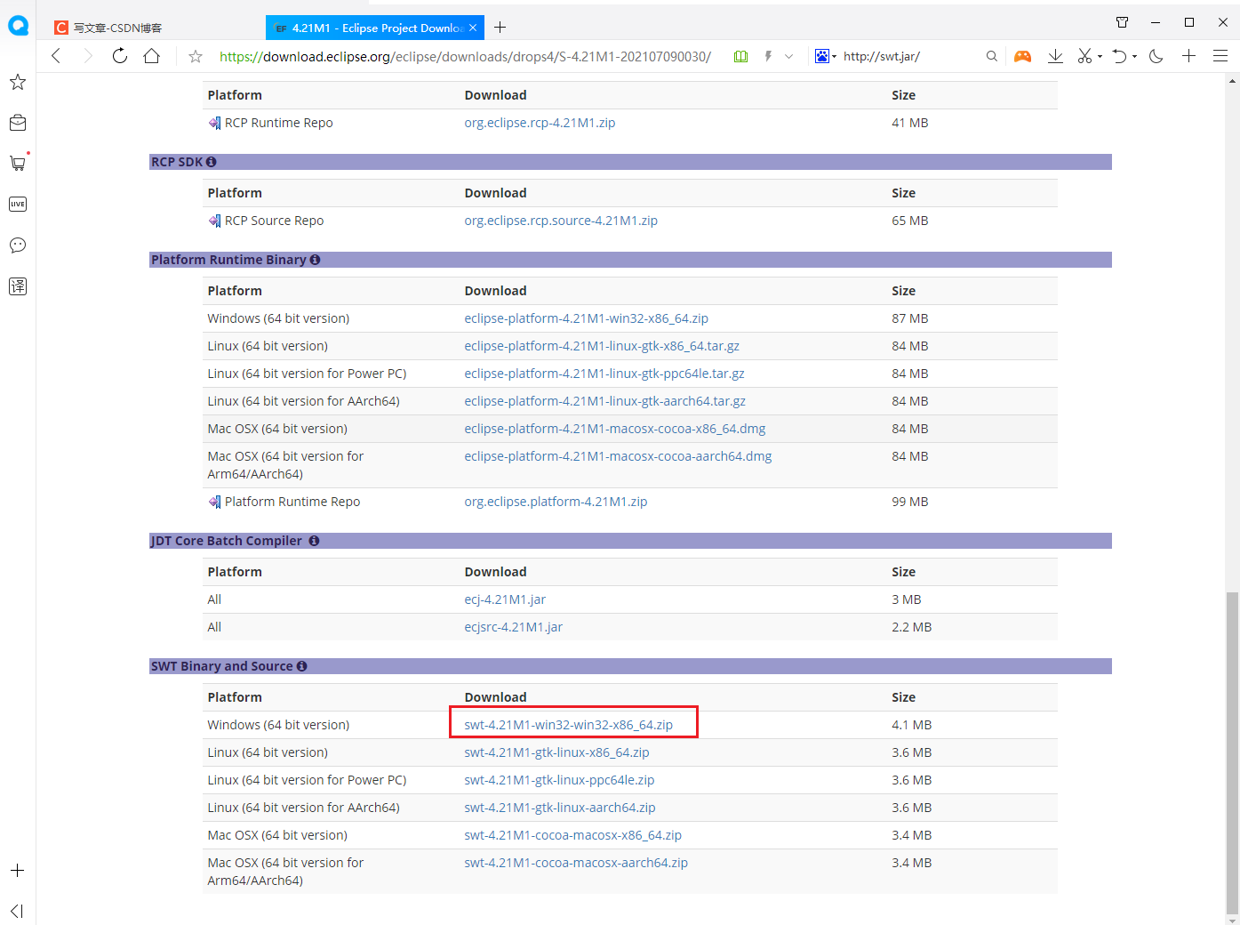Download org.eclipse.rcp.source-4.21M1.zip
The width and height of the screenshot is (1240, 925).
[x=561, y=221]
